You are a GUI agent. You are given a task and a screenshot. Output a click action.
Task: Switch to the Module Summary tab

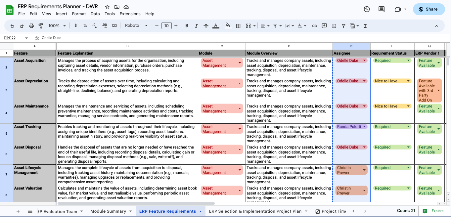108,211
